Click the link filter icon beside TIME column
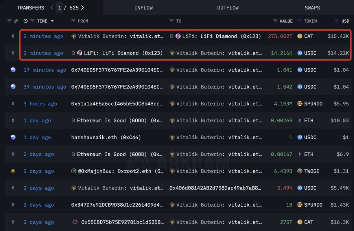354x231 pixels. tap(16, 21)
